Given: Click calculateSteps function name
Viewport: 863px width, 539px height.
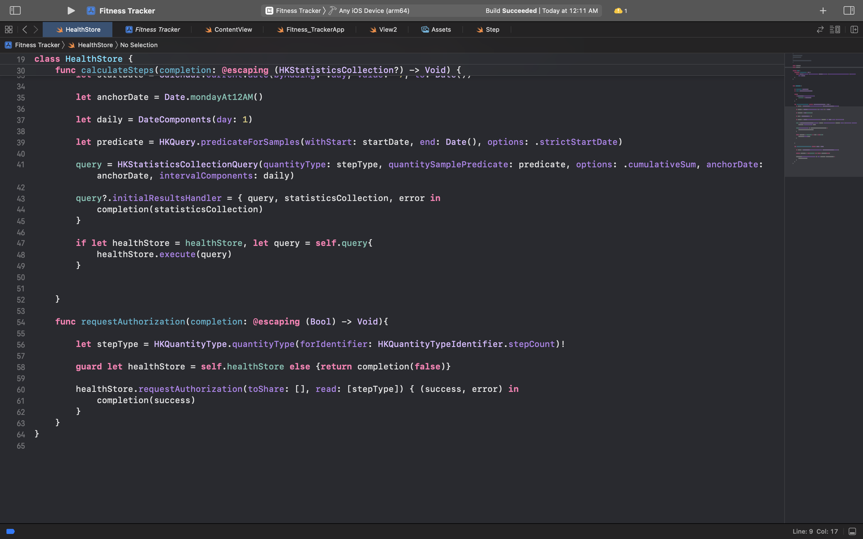Looking at the screenshot, I should click(x=117, y=70).
